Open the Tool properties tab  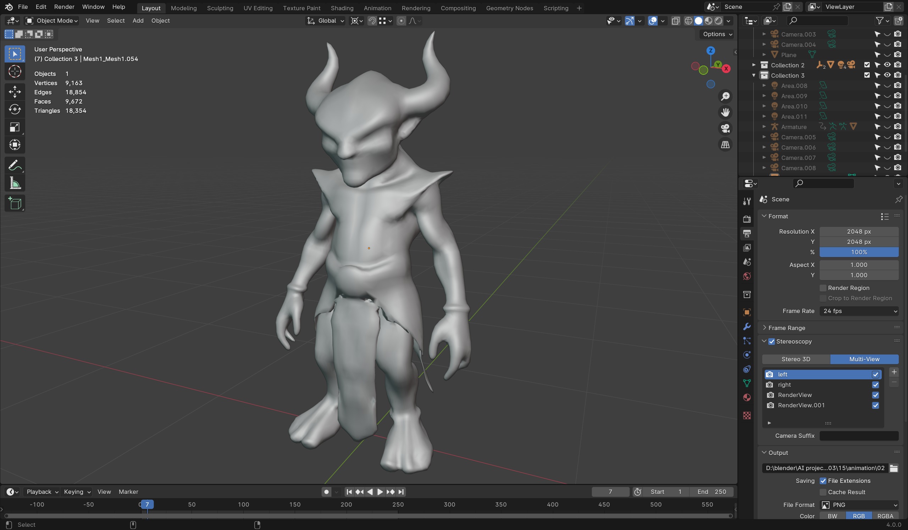tap(747, 201)
